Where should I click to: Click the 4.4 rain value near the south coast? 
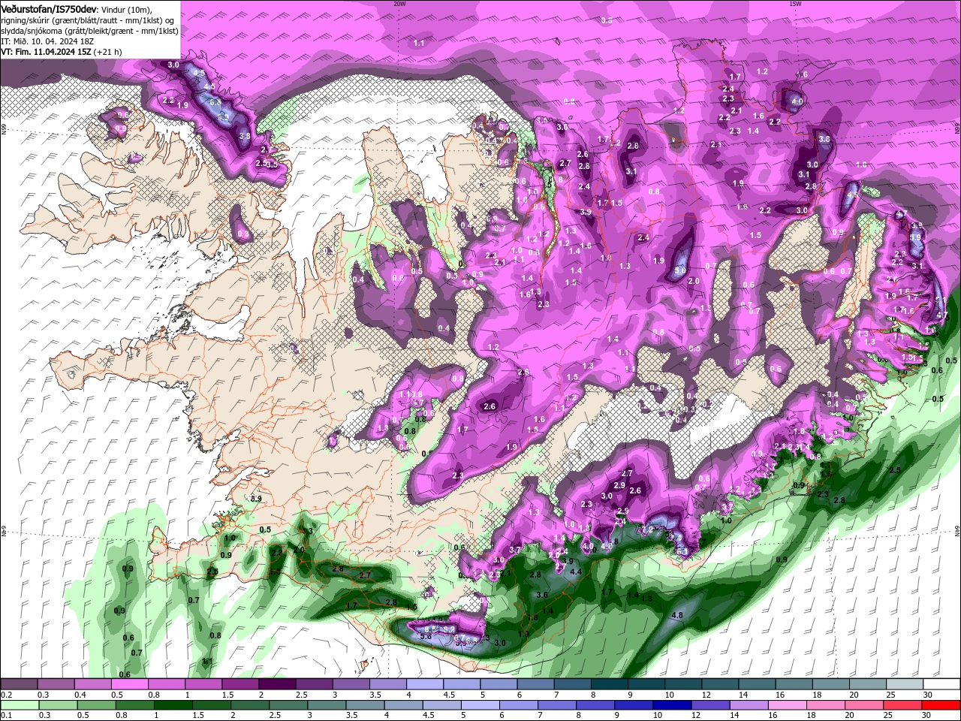[576, 572]
